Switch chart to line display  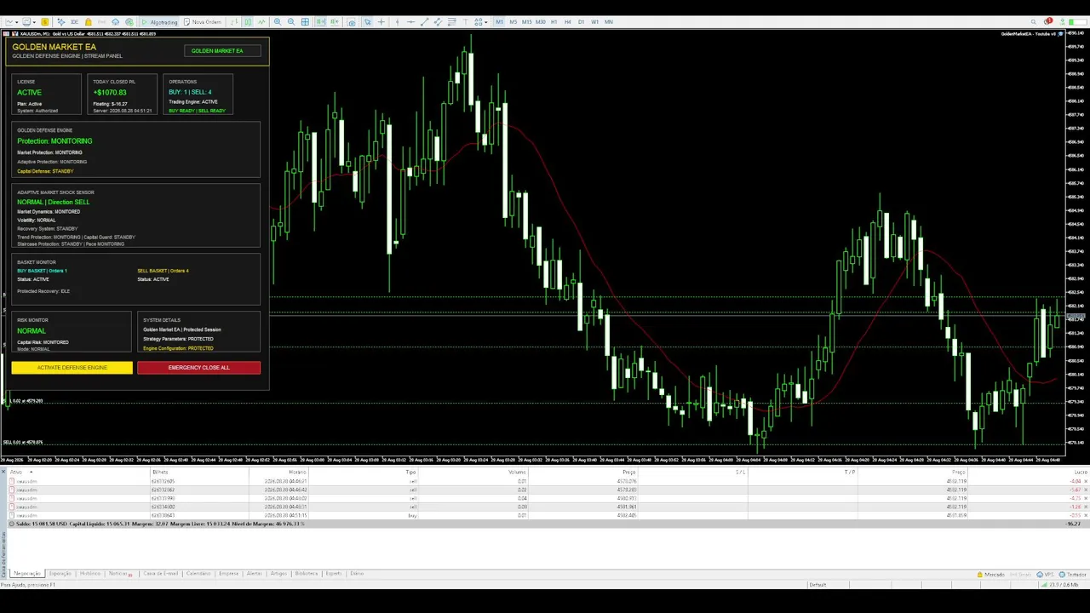tap(261, 22)
